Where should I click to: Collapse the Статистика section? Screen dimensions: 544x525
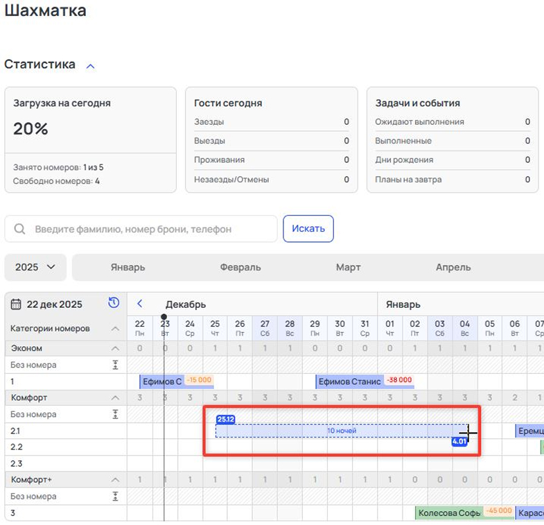point(90,66)
